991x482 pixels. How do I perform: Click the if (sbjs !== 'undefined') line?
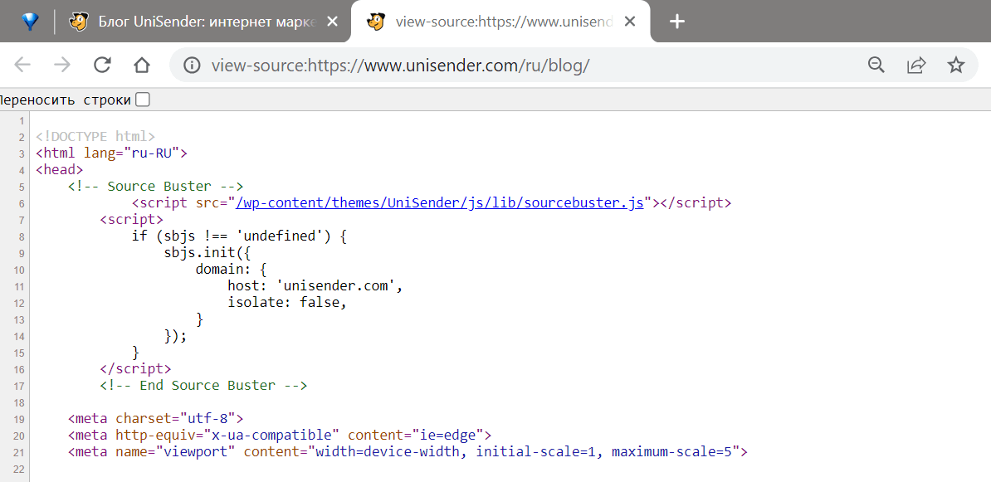[240, 236]
